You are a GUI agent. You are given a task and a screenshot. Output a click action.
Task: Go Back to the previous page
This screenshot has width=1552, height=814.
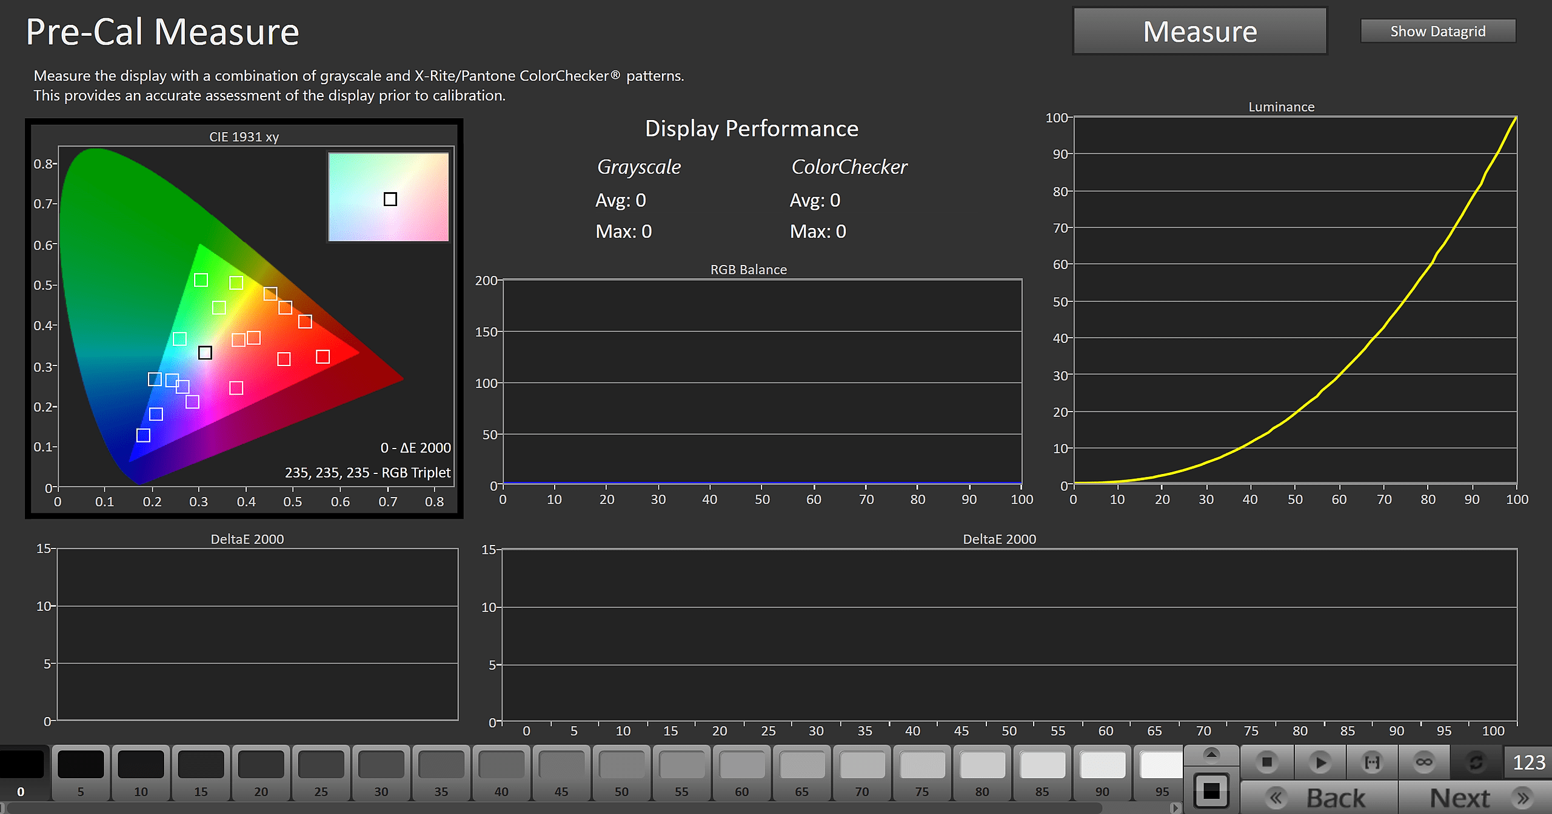pos(1319,798)
